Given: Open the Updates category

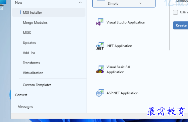Looking at the screenshot, I should [x=29, y=43].
